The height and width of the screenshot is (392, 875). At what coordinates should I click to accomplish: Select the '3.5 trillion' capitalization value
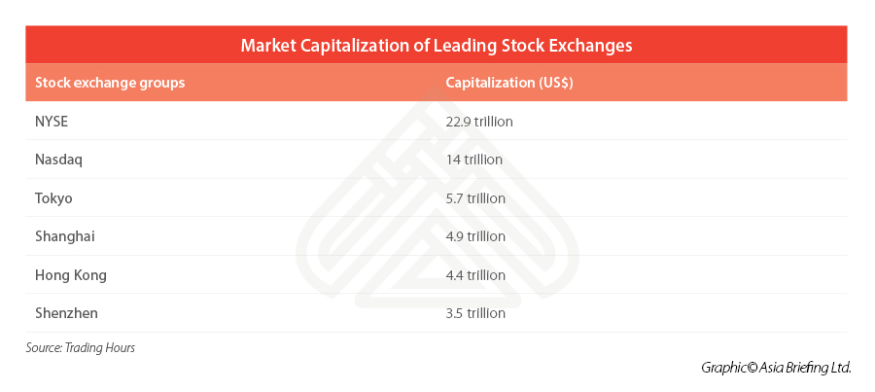pos(475,313)
